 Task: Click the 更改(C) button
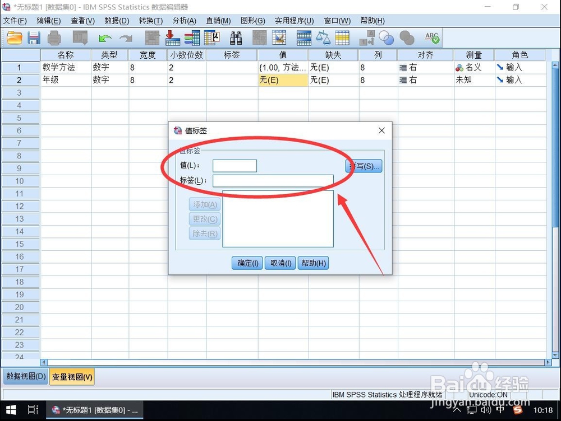pyautogui.click(x=205, y=219)
